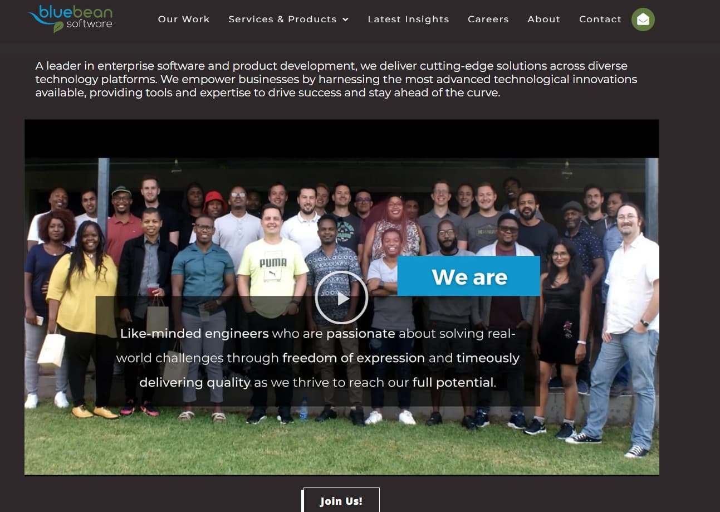Open the Services & Products menu
The width and height of the screenshot is (720, 512).
pyautogui.click(x=288, y=19)
